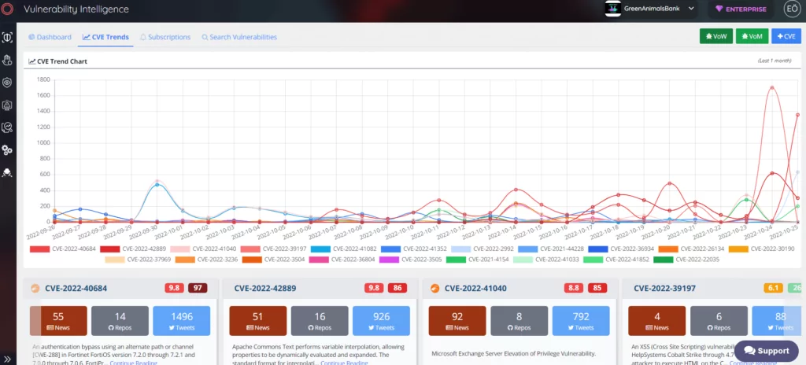This screenshot has height=365, width=806.
Task: Toggle CVE-2022-26134 legend entry
Action: pyautogui.click(x=691, y=249)
